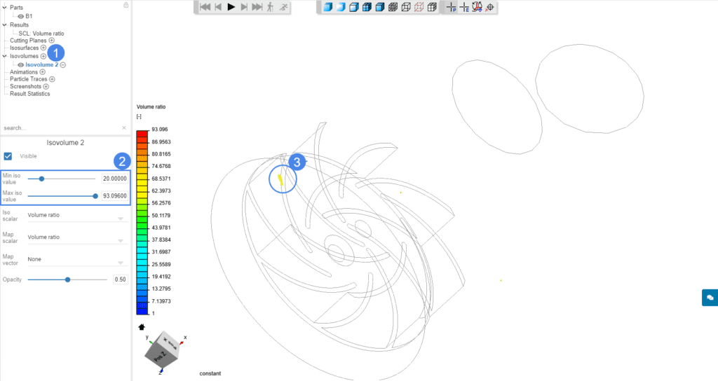Collapse the Parts tree node

[x=5, y=7]
